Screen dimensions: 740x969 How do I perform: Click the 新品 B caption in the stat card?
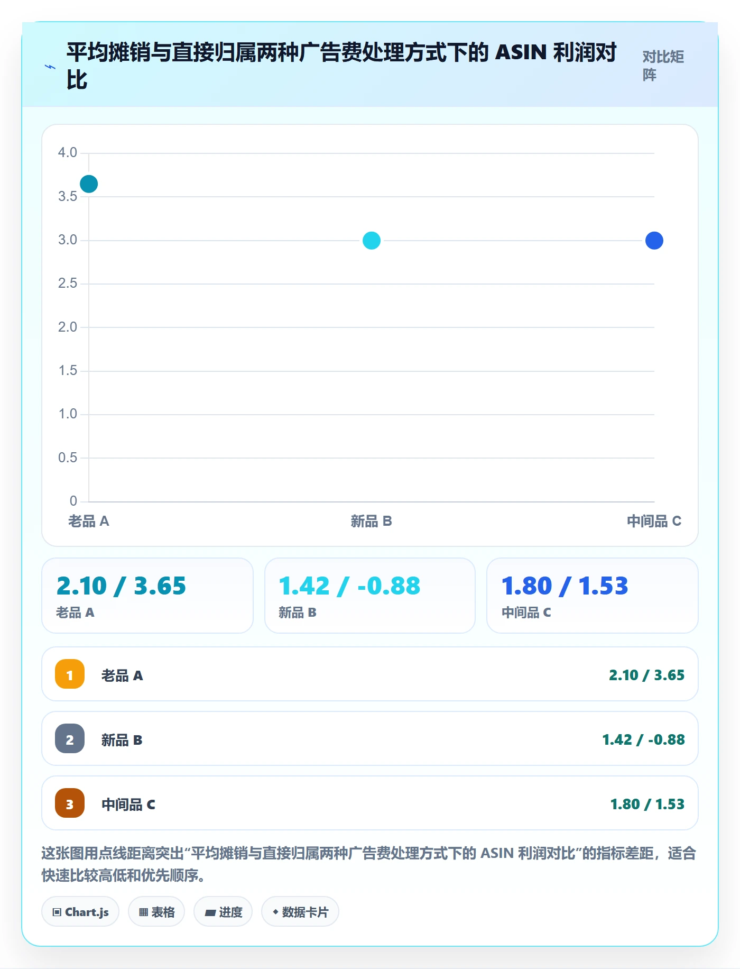pyautogui.click(x=298, y=613)
